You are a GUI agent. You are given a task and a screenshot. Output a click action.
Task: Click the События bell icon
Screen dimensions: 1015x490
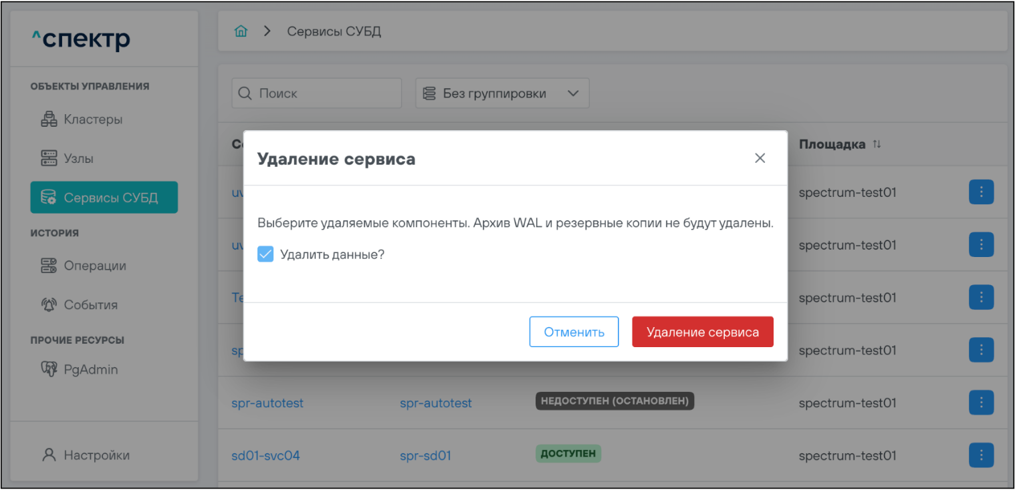[49, 305]
